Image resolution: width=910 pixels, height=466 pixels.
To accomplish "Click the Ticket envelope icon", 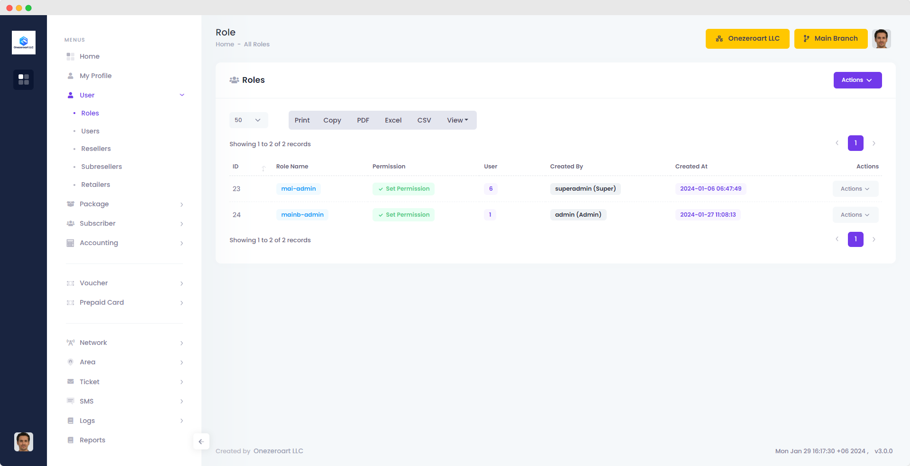I will pyautogui.click(x=71, y=381).
